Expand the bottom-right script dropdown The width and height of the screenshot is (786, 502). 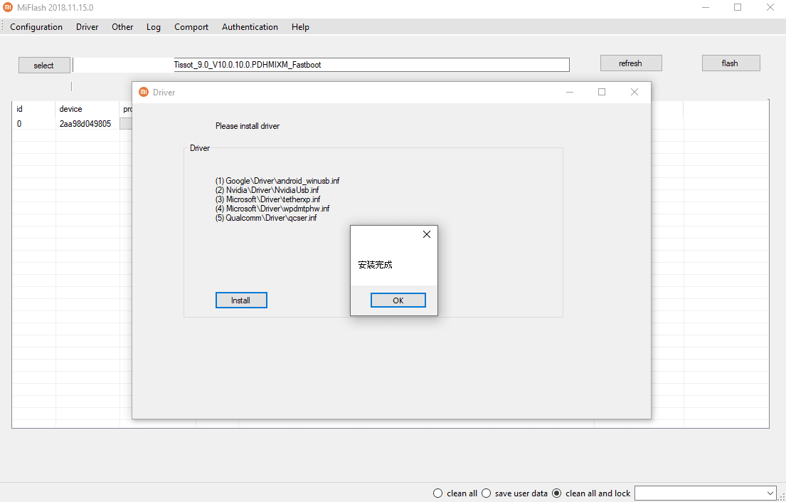pos(770,493)
